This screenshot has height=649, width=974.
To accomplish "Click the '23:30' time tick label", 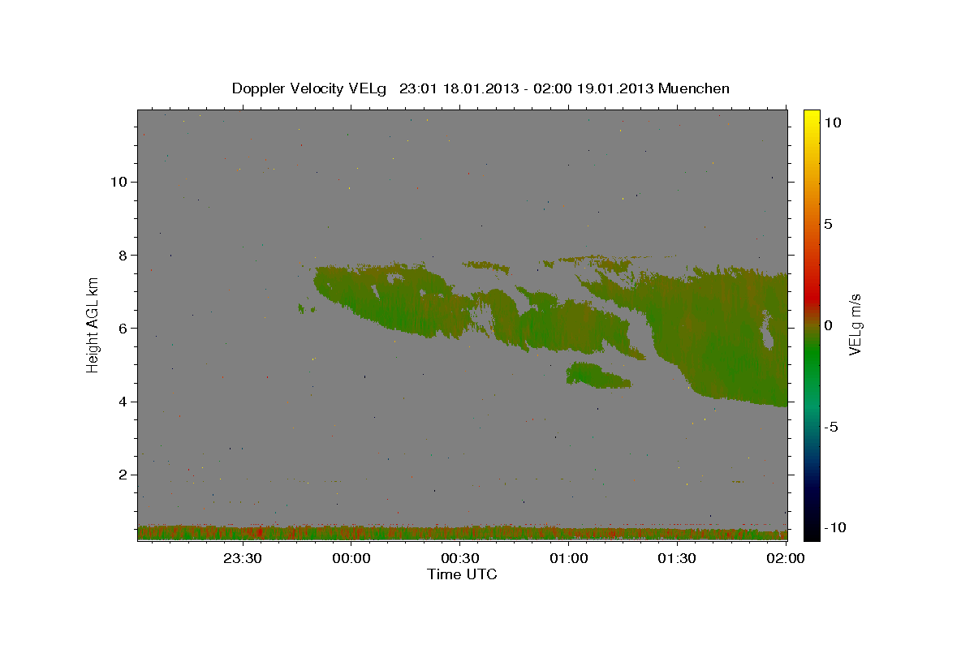I will click(x=242, y=558).
